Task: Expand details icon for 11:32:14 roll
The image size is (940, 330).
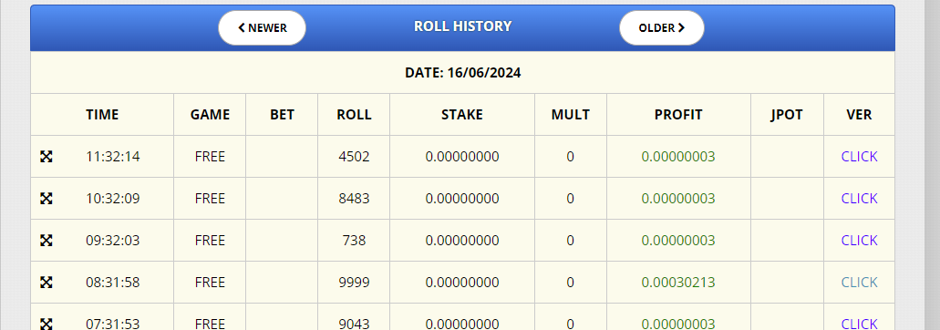Action: click(x=46, y=157)
